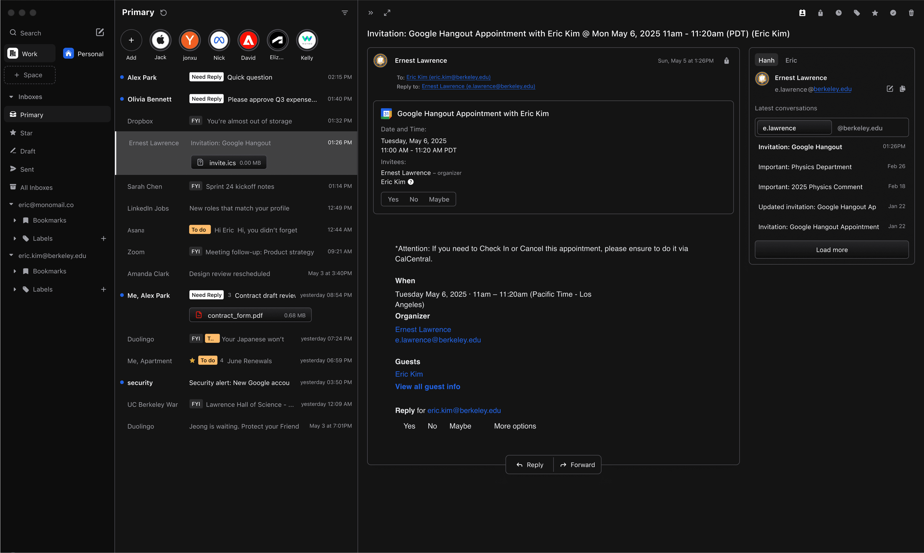Viewport: 924px width, 553px height.
Task: Expand Bookmarks under eric.kim@berkeley.edu
Action: (x=15, y=271)
